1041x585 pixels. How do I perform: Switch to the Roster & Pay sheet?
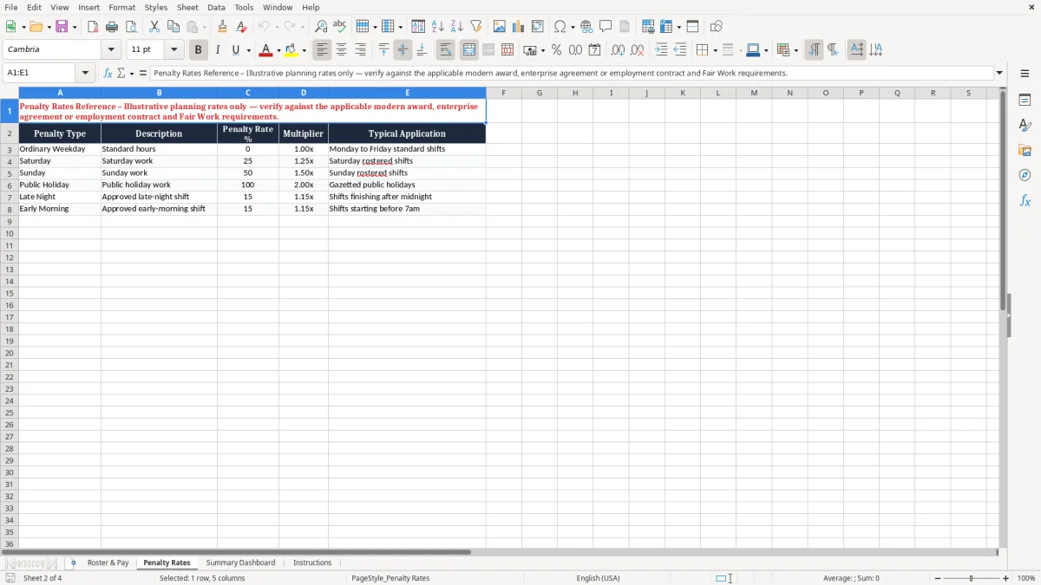click(x=108, y=563)
